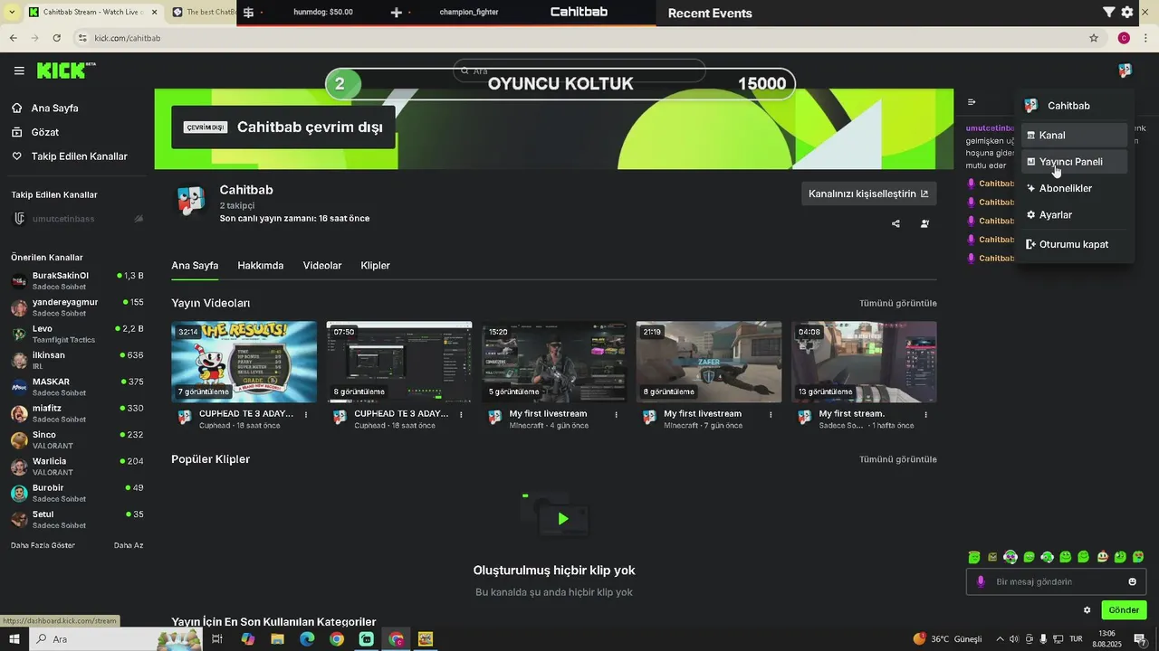1159x651 pixels.
Task: Open followed channel umutcetinbass
Action: pos(76,219)
